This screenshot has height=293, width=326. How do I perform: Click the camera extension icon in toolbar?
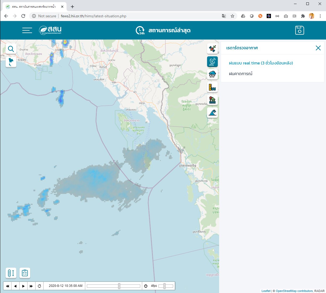click(x=286, y=16)
